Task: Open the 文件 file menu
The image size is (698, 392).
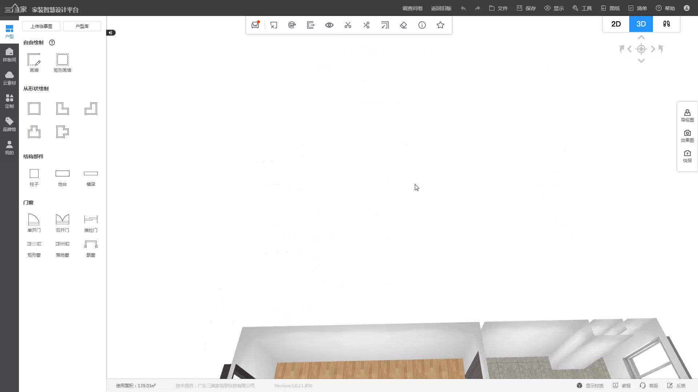Action: 498,8
